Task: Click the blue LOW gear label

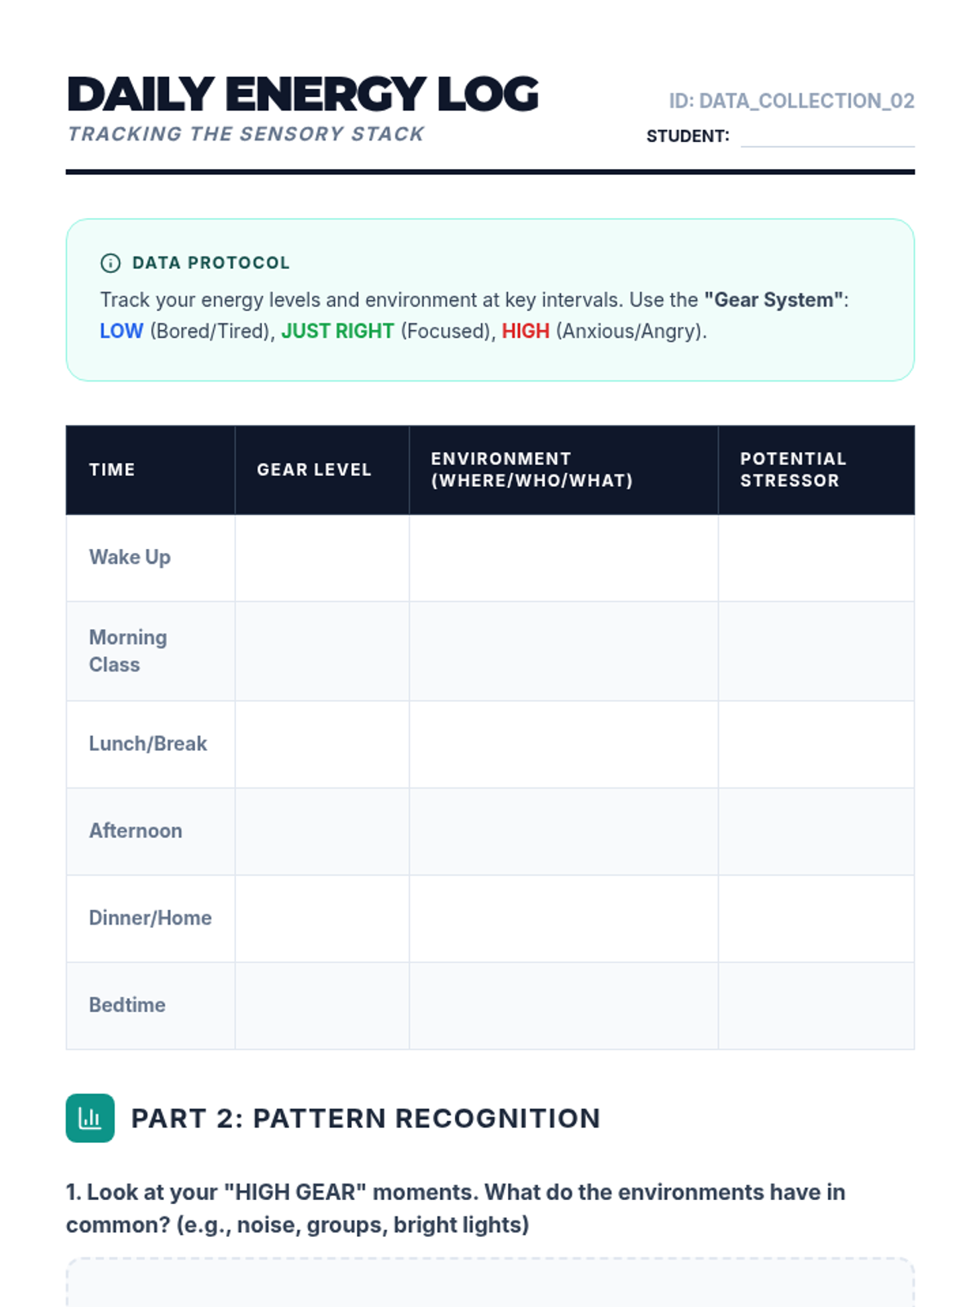Action: click(x=122, y=331)
